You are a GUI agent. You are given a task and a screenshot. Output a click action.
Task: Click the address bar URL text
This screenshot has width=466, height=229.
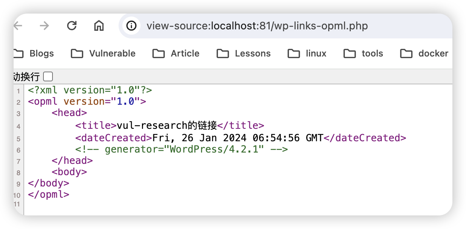click(x=257, y=26)
